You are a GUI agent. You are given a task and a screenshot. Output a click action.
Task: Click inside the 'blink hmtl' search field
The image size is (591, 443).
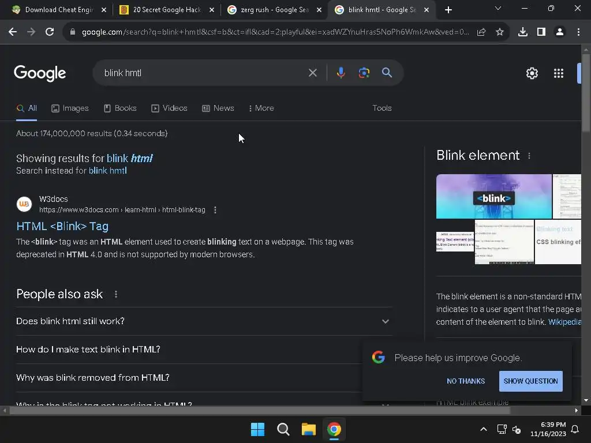click(204, 73)
